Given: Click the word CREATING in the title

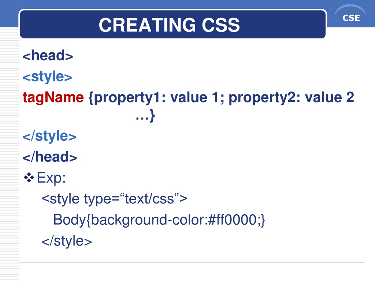Looking at the screenshot, I should coord(148,25).
